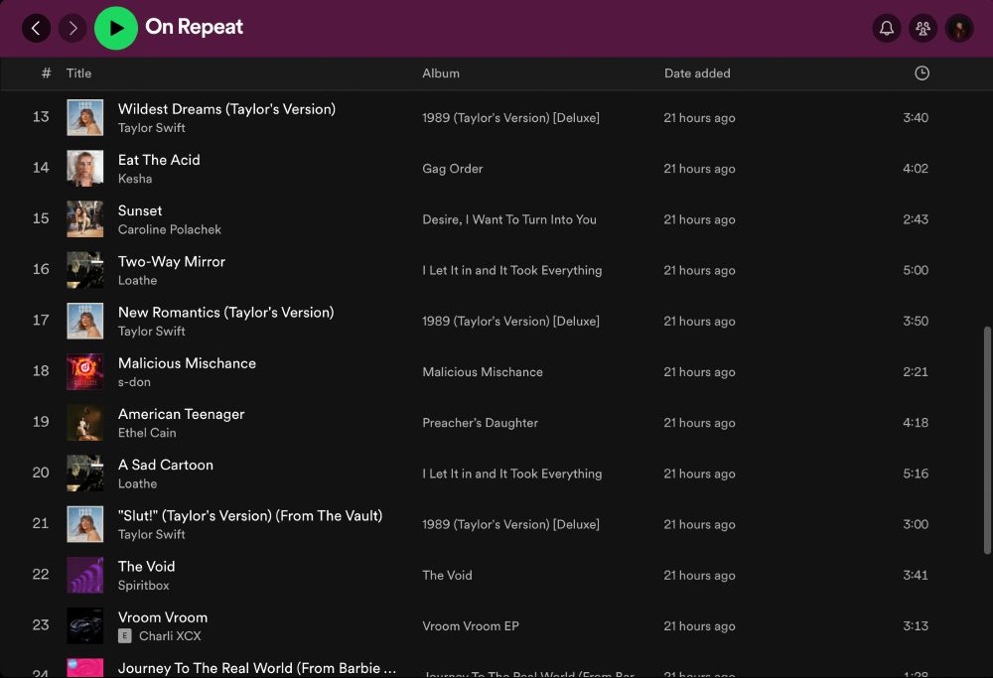The height and width of the screenshot is (678, 993).
Task: Open the Gag Order album
Action: pos(453,169)
